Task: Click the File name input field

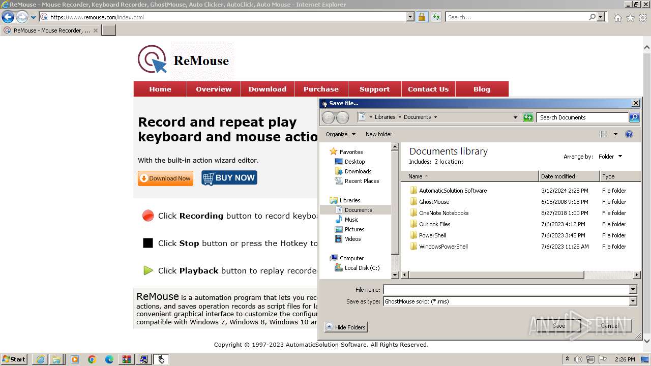Action: 507,290
